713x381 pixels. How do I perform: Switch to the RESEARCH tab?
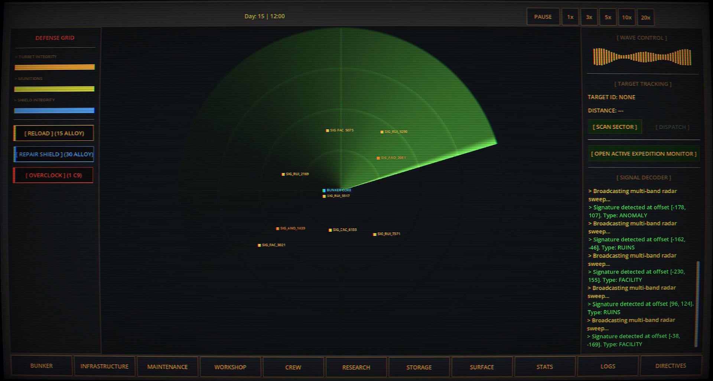click(356, 367)
